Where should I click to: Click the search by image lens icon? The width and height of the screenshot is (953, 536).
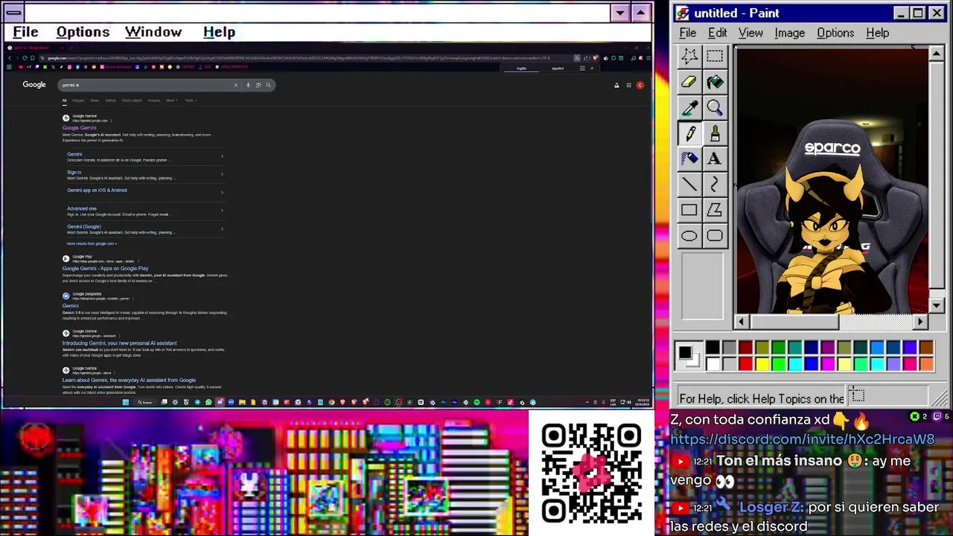[x=258, y=85]
